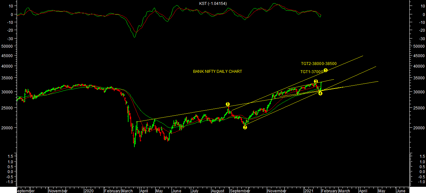Select the wave 2 circle marker

point(245,127)
